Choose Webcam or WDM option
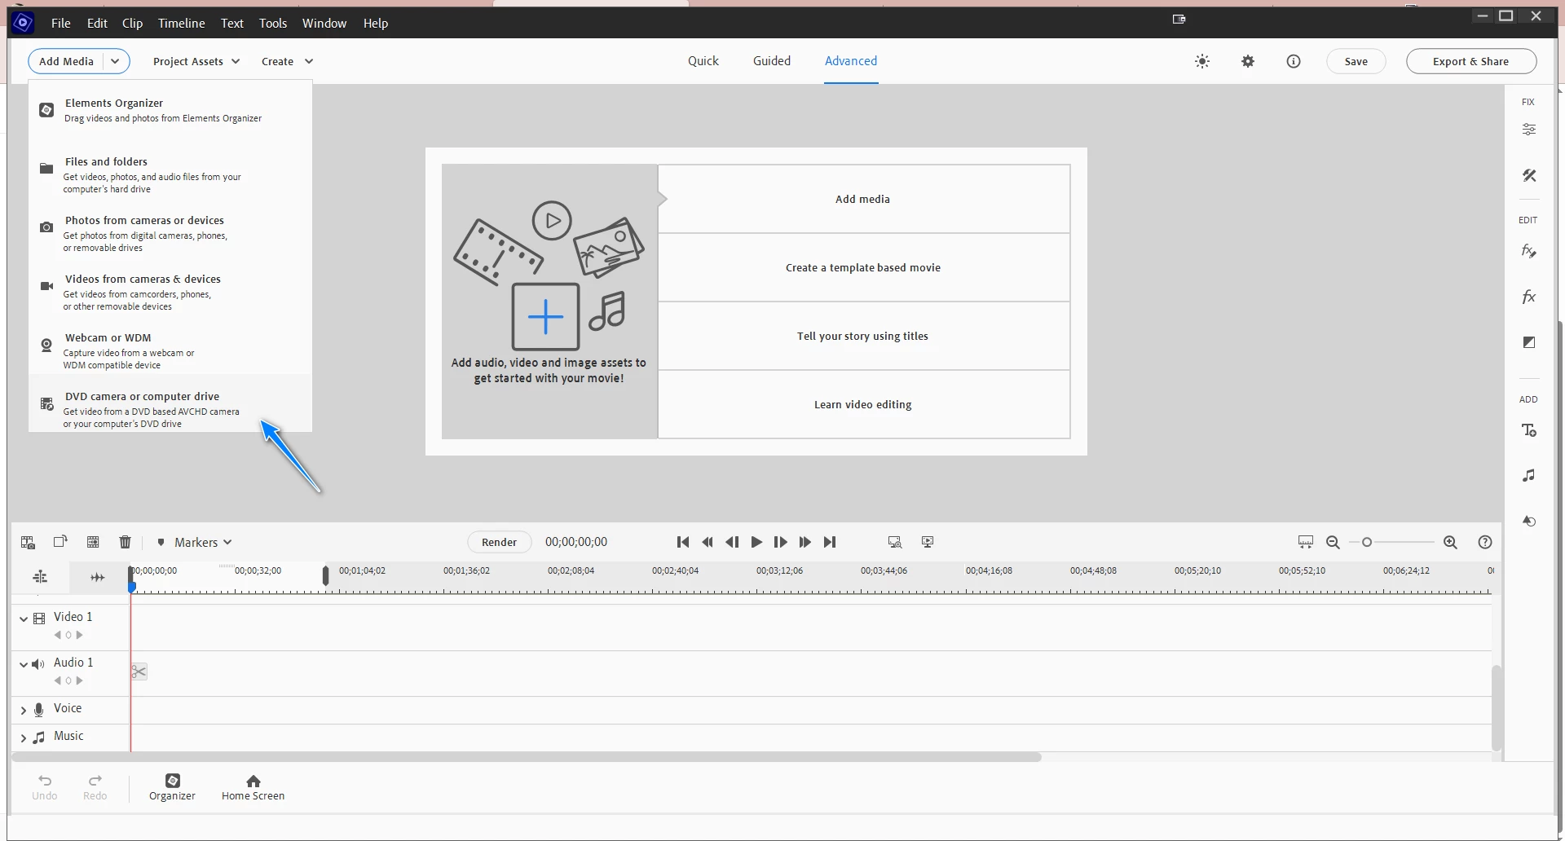The image size is (1565, 841). [170, 350]
